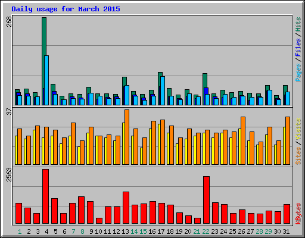Viewport: 305px width, 238px height.
Task: Click green weekend day label "21"
Action: pyautogui.click(x=197, y=231)
